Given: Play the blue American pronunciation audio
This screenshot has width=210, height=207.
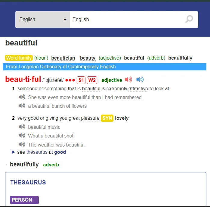Looking at the screenshot, I should pyautogui.click(x=140, y=79).
